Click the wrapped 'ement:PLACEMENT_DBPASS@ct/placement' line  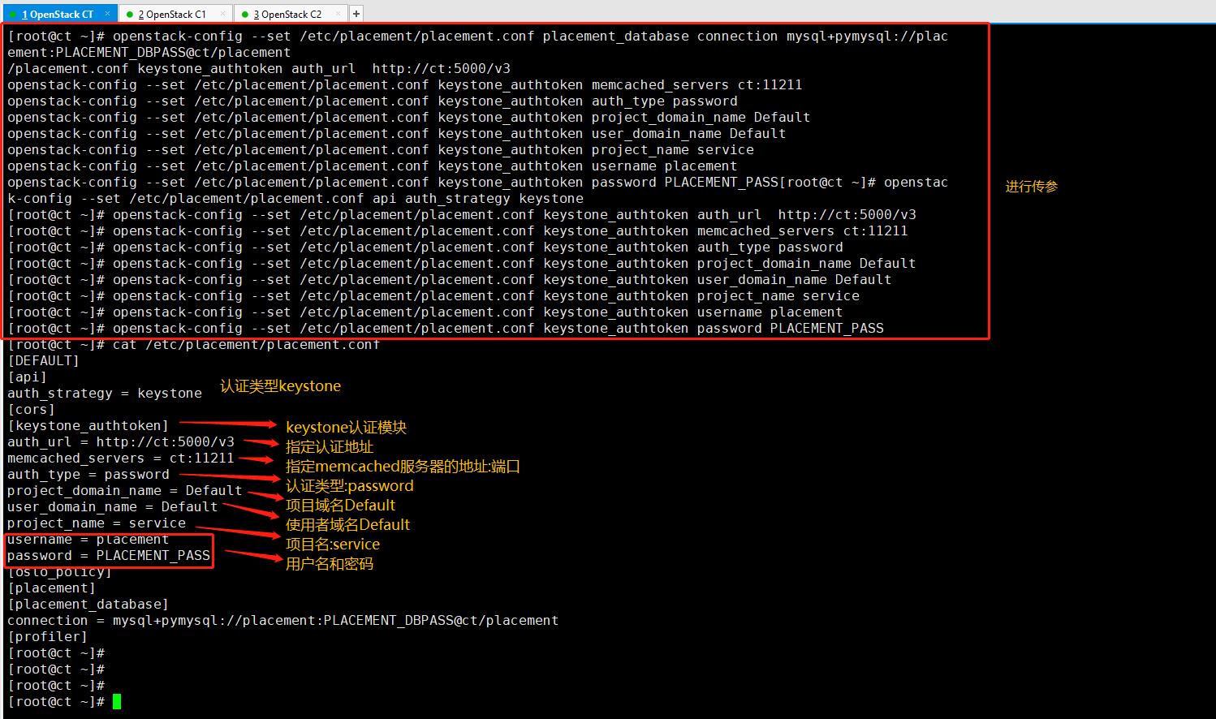pyautogui.click(x=149, y=53)
